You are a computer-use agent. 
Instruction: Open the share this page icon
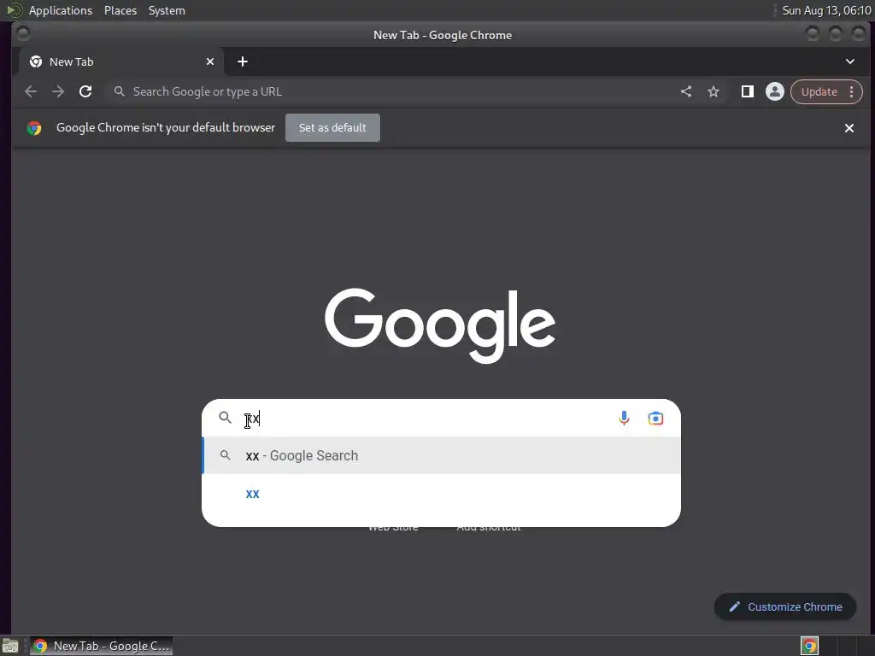(x=686, y=91)
